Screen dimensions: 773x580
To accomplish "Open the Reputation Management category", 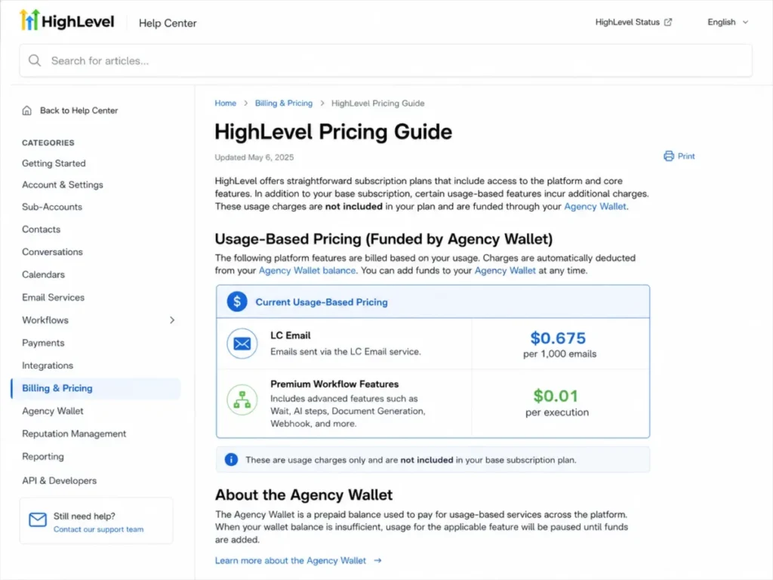I will click(x=74, y=433).
